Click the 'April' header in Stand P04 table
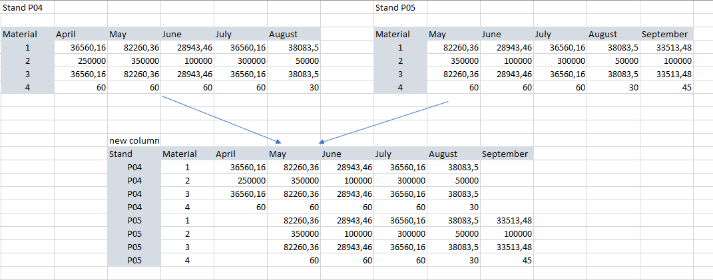Image resolution: width=713 pixels, height=280 pixels. [x=81, y=34]
